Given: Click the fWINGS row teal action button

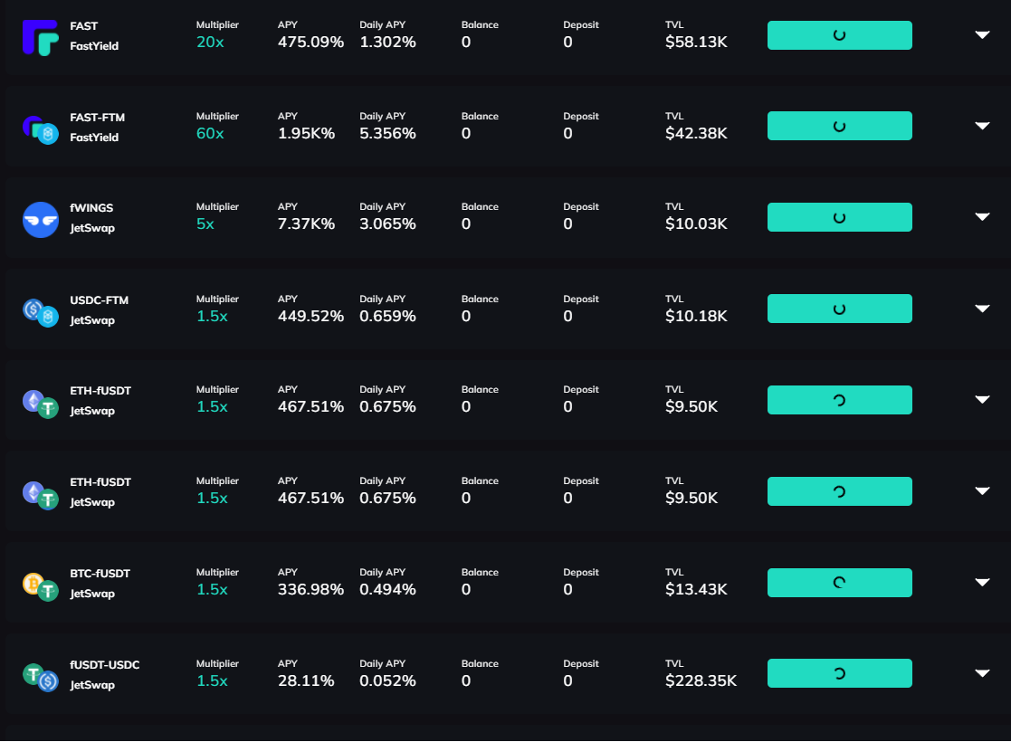Looking at the screenshot, I should [x=839, y=217].
